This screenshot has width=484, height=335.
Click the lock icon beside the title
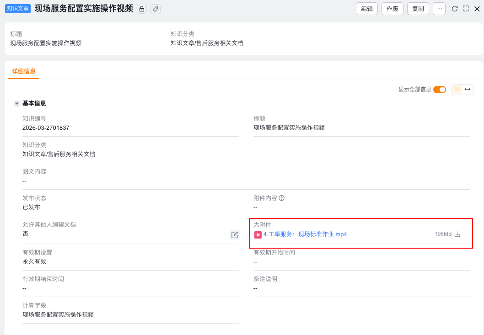[x=142, y=9]
